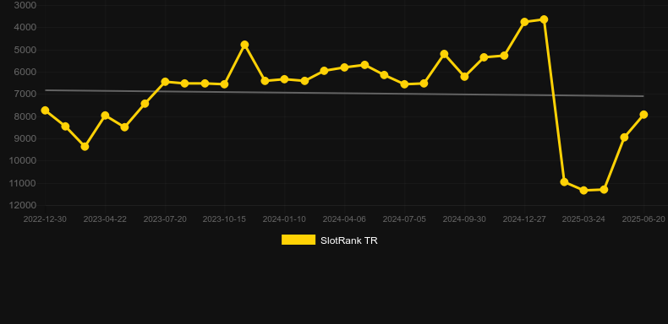Select the chart's topmost point near 3600
This screenshot has width=668, height=324.
tap(544, 19)
